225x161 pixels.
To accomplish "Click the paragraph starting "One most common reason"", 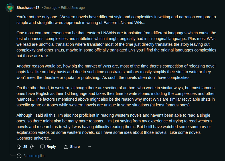I will pyautogui.click(x=116, y=44).
